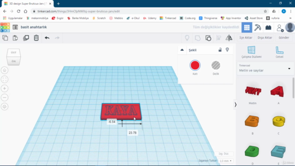Viewport: 295px width, 166px height.
Task: Select Delik hole striped option
Action: [x=216, y=65]
